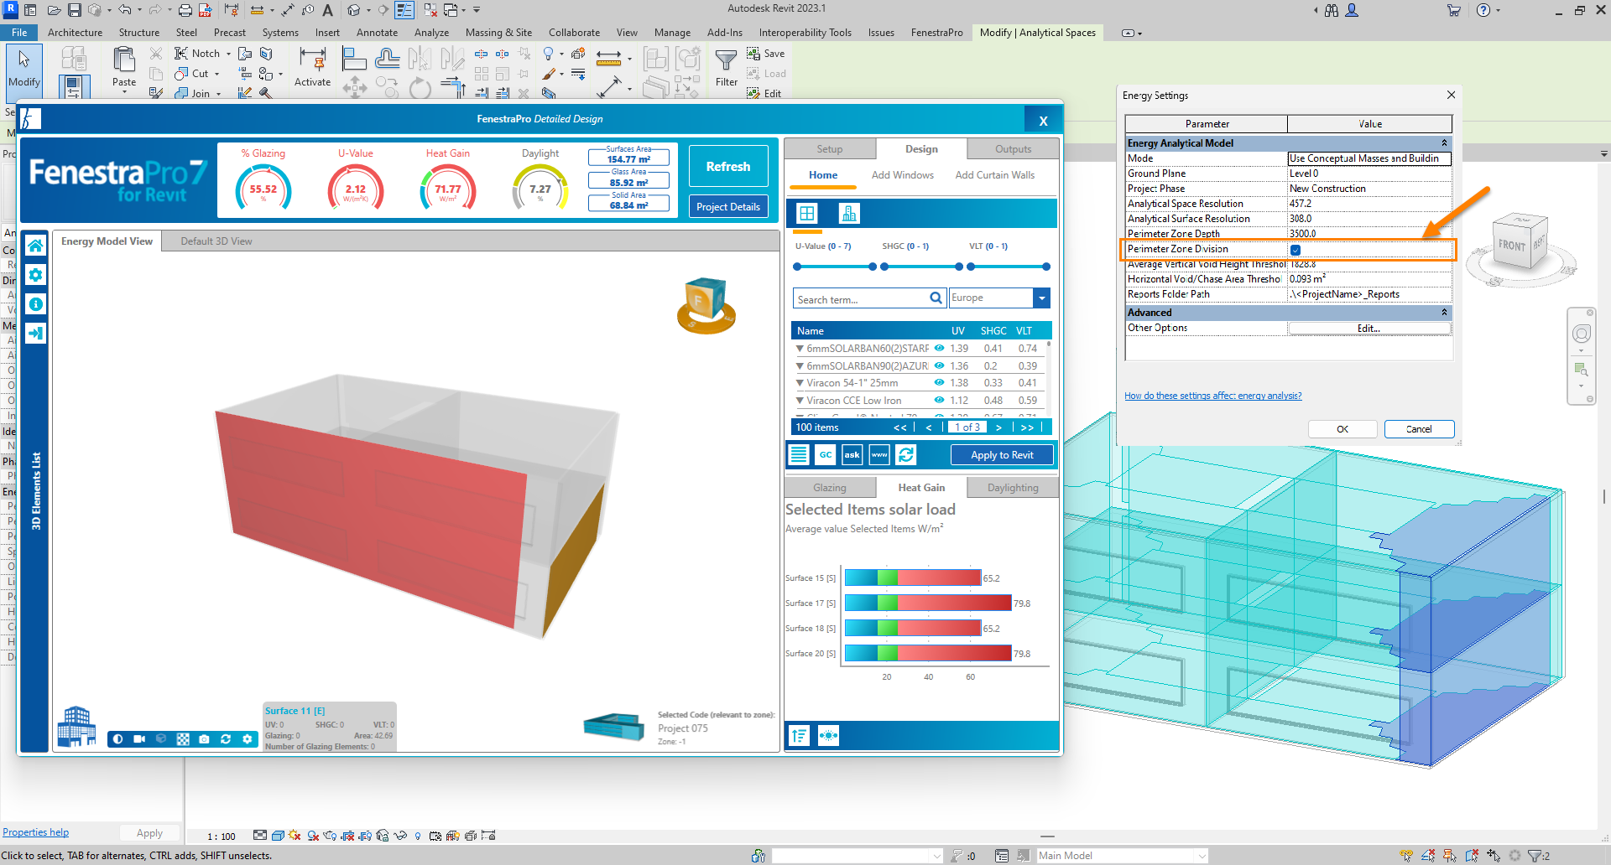Open the gear settings icon in FenestraPro sidebar
1611x865 pixels.
click(35, 275)
